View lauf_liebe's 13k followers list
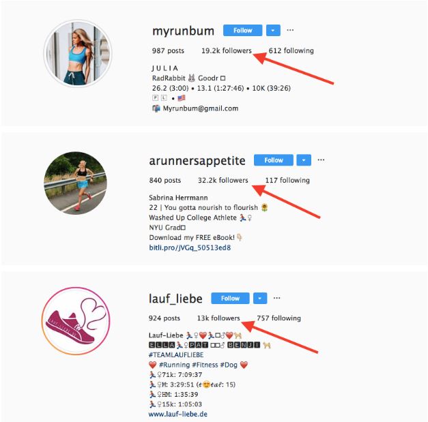 tap(218, 318)
